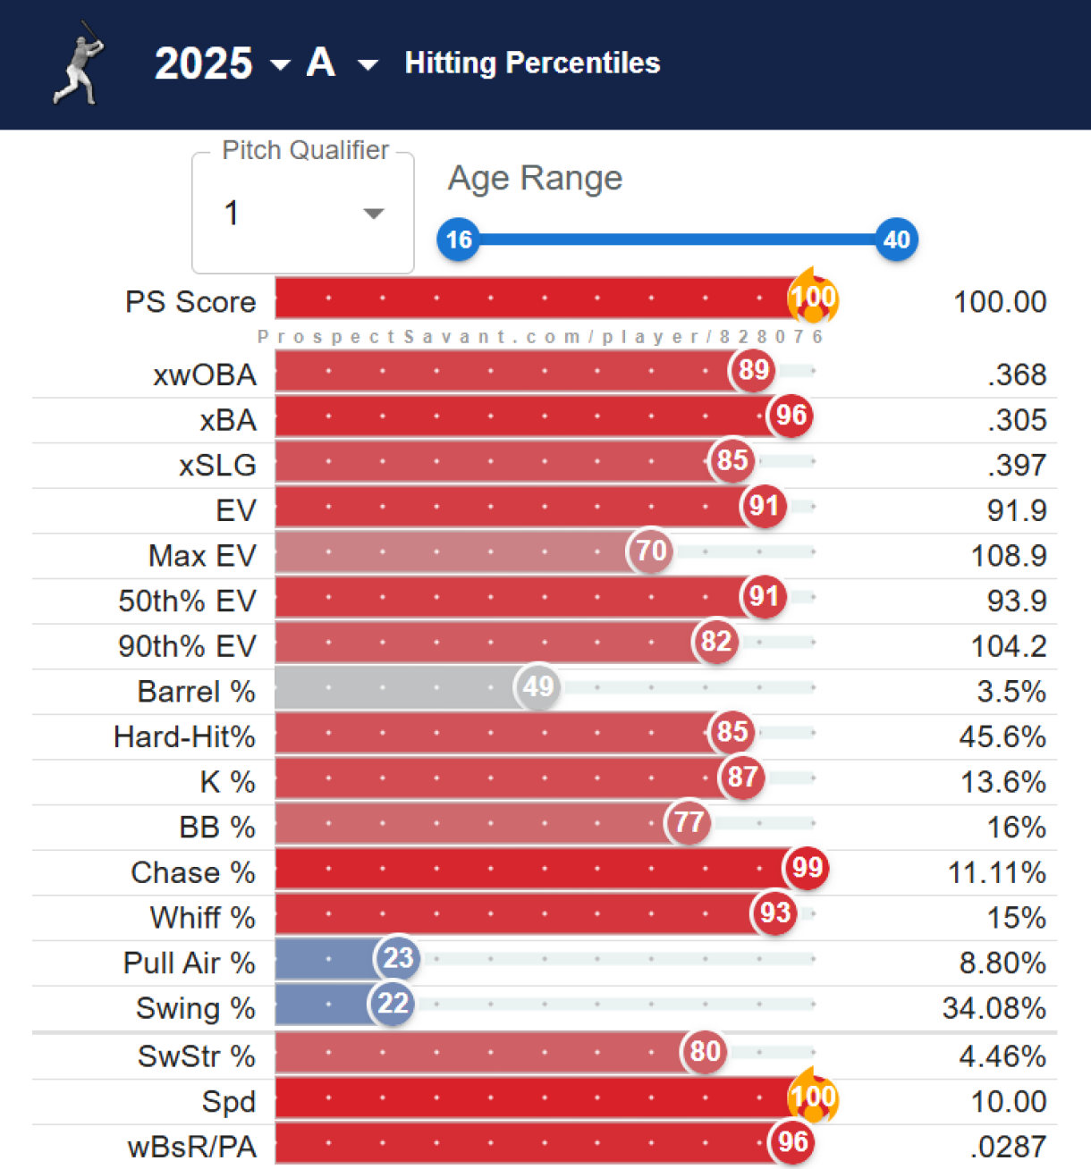Image resolution: width=1091 pixels, height=1169 pixels.
Task: Click the batter silhouette logo
Action: [76, 63]
